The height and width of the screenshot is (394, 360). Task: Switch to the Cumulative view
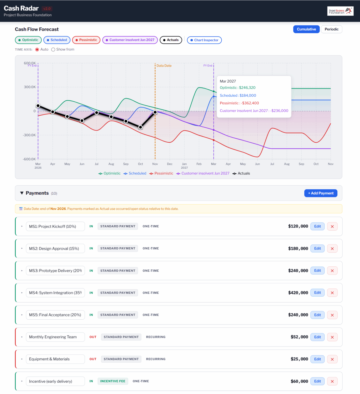(x=306, y=29)
